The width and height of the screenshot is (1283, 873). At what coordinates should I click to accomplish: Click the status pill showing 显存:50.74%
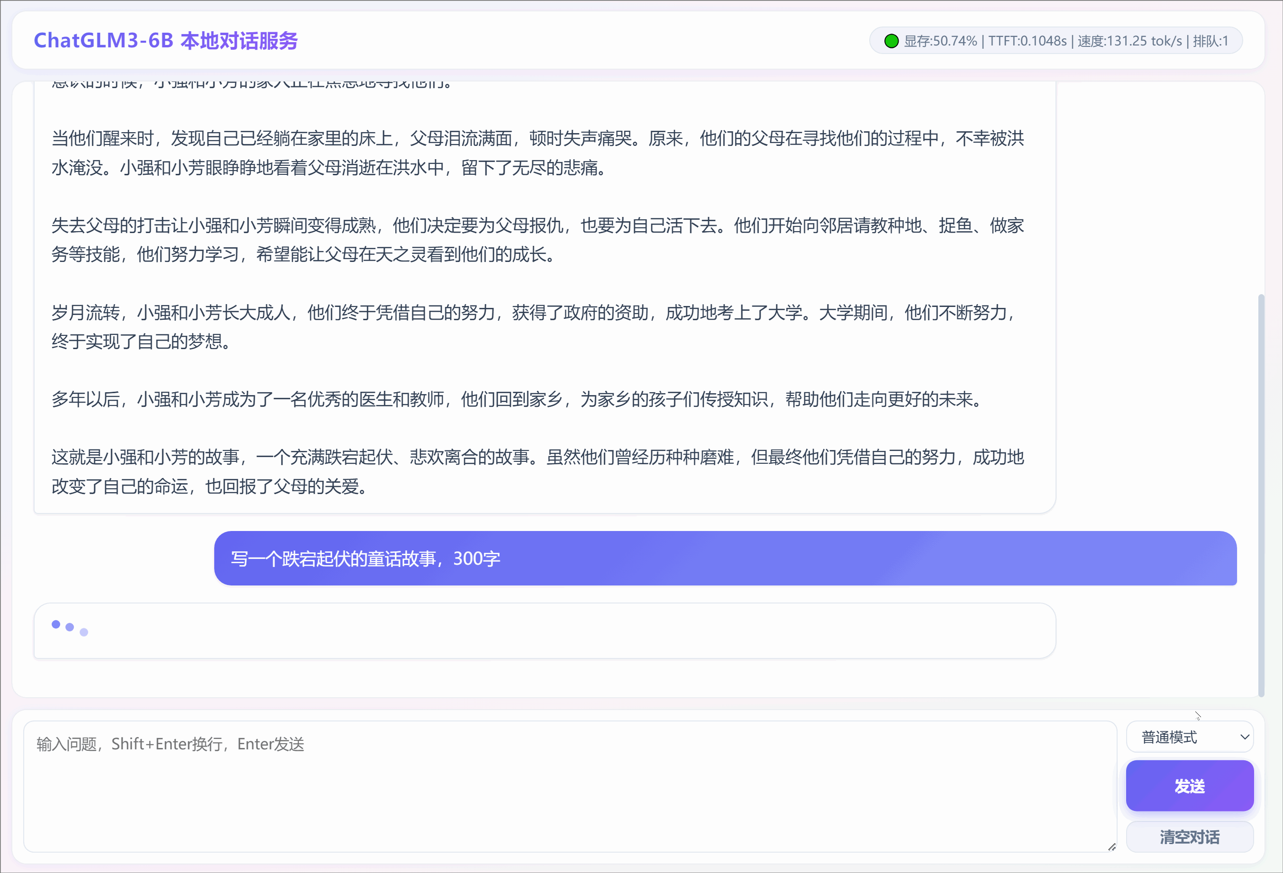click(1056, 41)
